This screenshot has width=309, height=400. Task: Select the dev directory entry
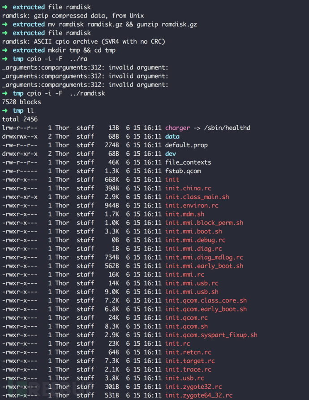171,154
